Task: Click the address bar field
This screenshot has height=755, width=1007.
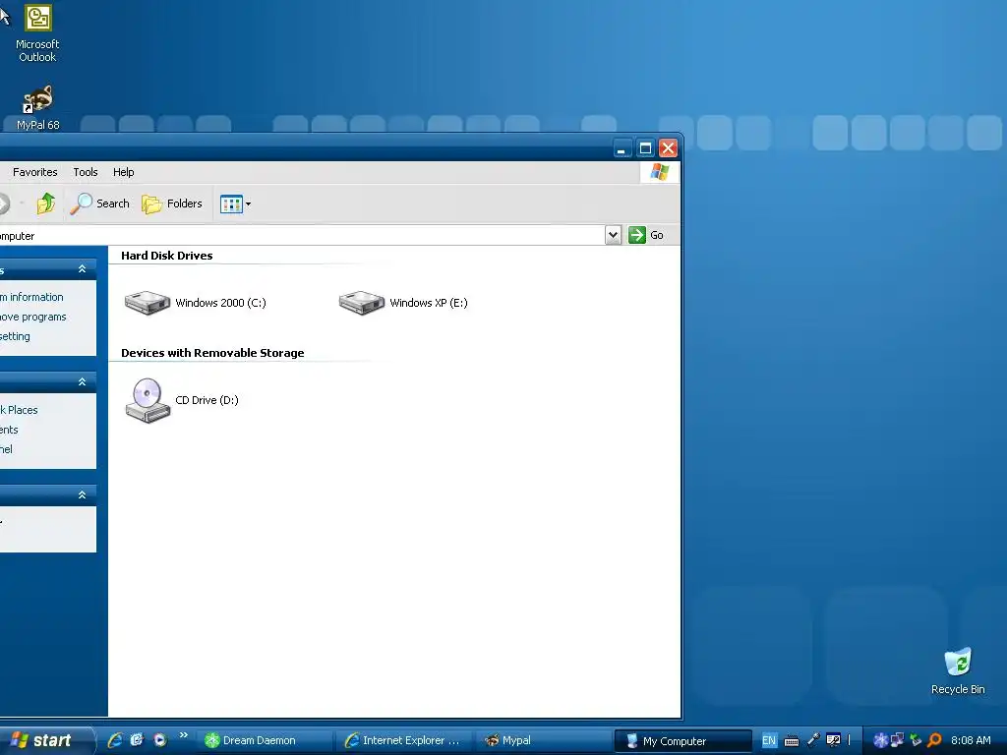Action: (x=302, y=236)
